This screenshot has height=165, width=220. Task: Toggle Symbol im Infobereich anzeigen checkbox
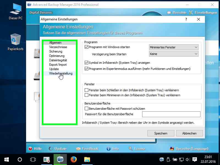pyautogui.click(x=86, y=63)
